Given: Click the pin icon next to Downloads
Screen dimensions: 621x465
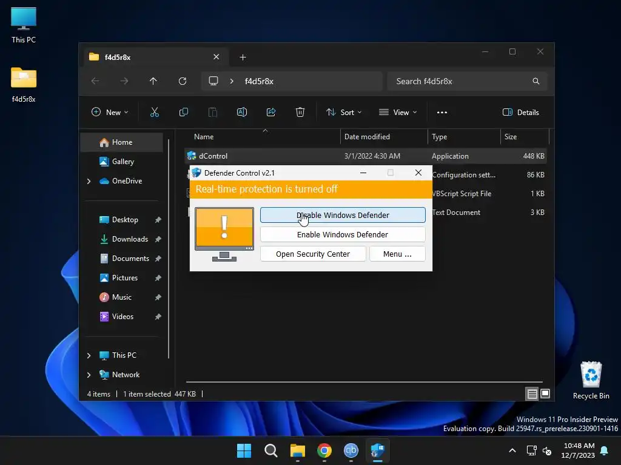Looking at the screenshot, I should (158, 239).
